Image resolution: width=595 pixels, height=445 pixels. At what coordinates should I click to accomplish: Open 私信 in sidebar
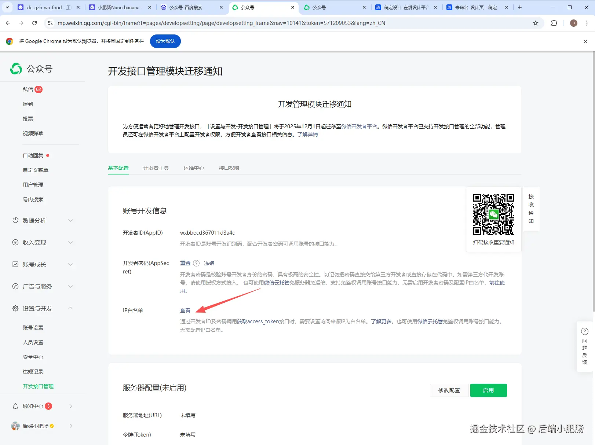[x=28, y=89]
